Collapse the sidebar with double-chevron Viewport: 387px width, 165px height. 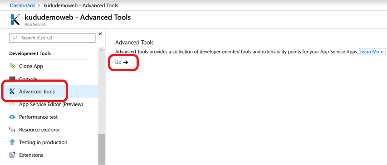click(x=100, y=34)
